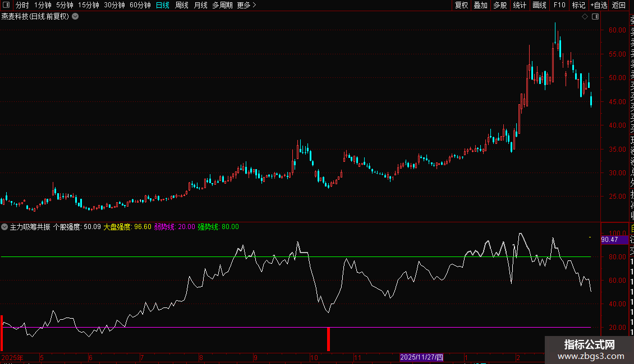Click the 复权 button
634x364 pixels.
461,5
